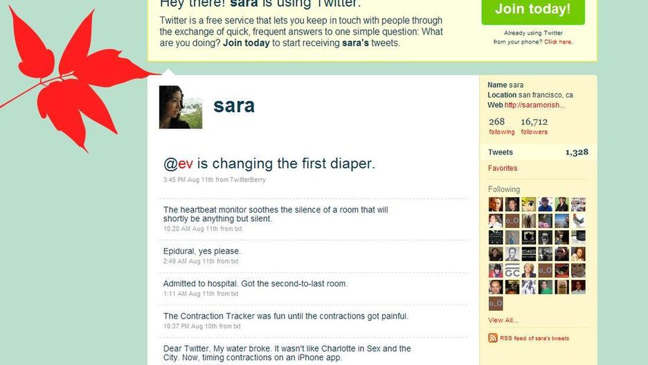The height and width of the screenshot is (365, 648).
Task: View the 16,712 followers list
Action: 534,126
